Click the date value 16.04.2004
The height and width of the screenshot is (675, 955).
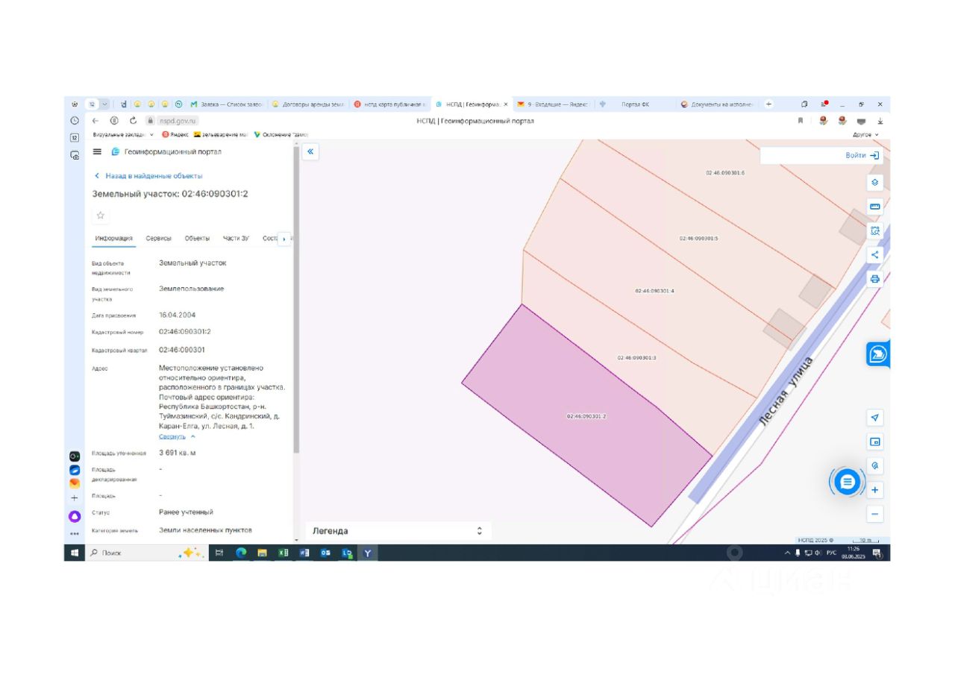click(177, 315)
